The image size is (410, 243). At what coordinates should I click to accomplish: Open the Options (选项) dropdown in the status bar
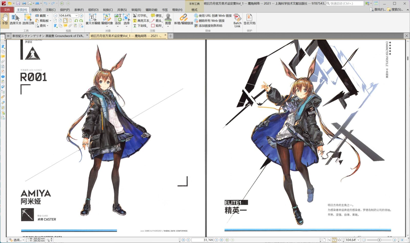[x=16, y=240]
